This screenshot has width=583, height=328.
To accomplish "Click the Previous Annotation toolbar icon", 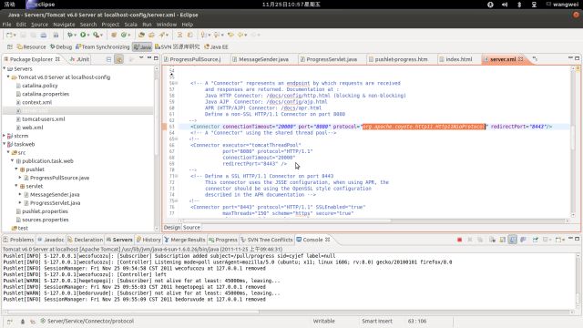I will [217, 35].
